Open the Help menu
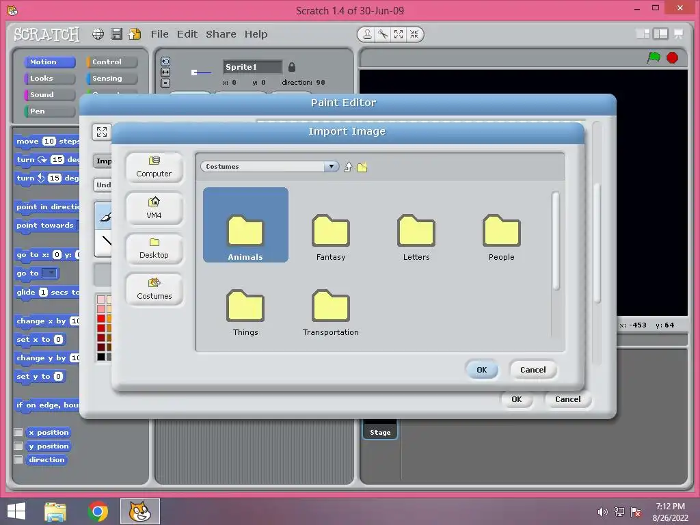 pyautogui.click(x=256, y=34)
